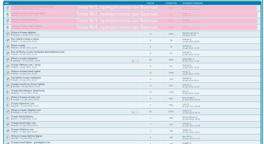
Task: Open Top Option отзывы трейдеров thread
Action: tap(26, 78)
